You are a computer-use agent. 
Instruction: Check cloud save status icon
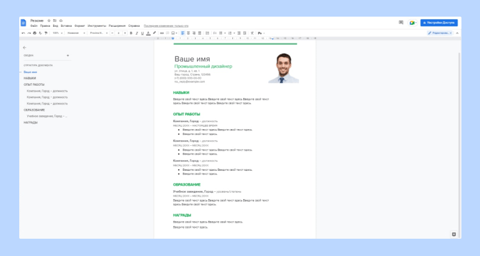tap(61, 20)
